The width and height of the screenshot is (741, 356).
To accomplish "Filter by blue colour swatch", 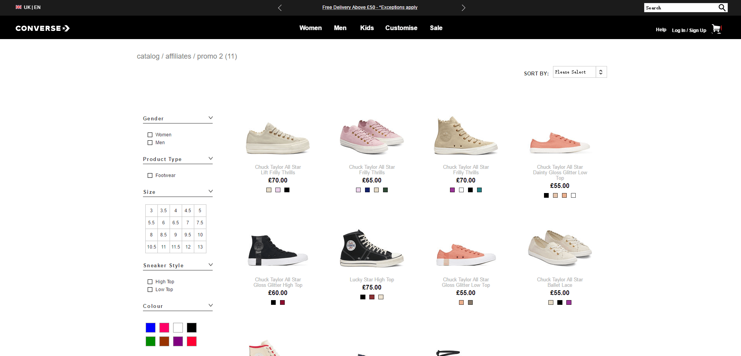I will pos(150,327).
